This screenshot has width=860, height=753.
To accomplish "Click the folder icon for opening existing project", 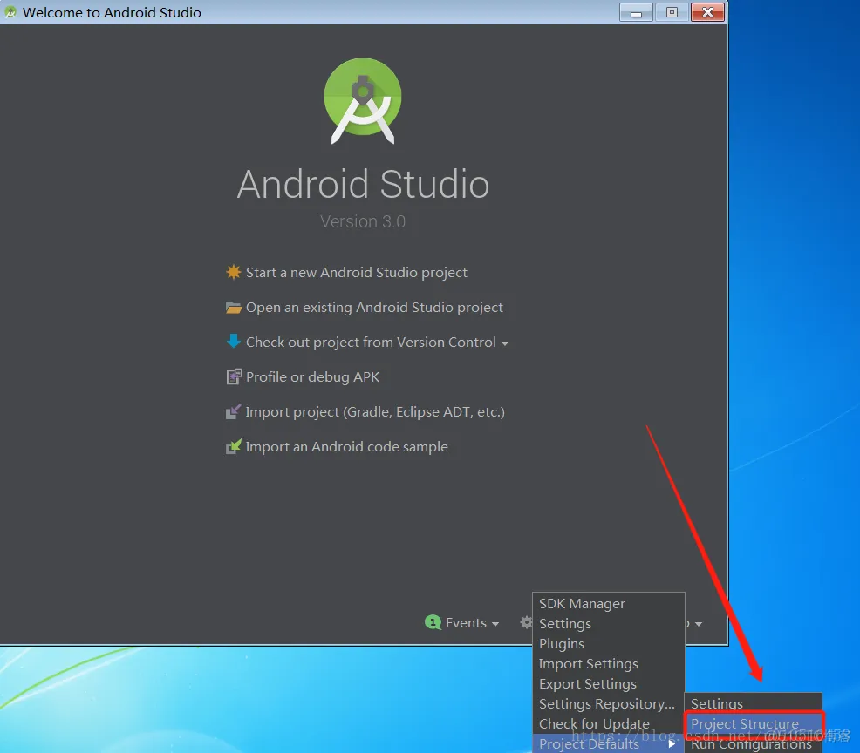I will tap(233, 308).
